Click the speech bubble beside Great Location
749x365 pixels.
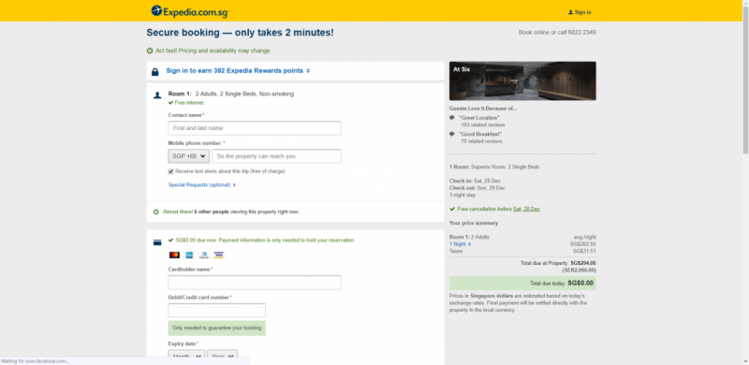(452, 118)
